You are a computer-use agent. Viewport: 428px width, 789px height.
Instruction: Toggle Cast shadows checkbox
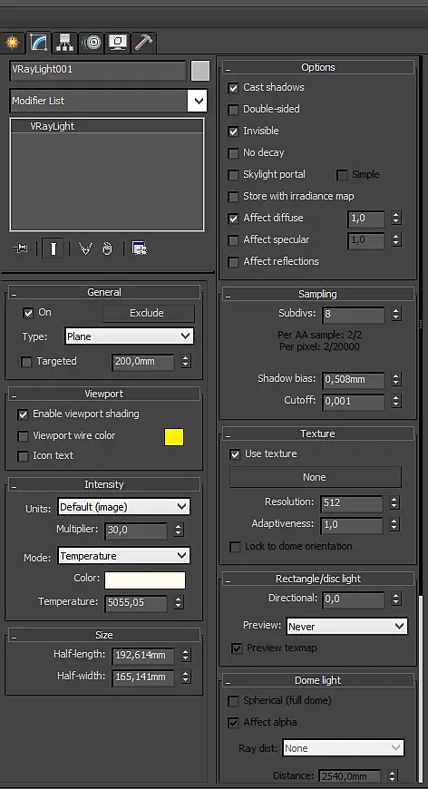[233, 88]
